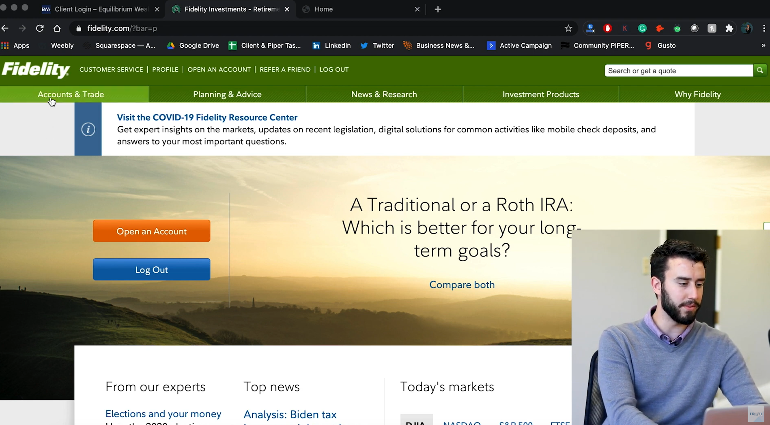Bookmark this page with star icon
770x425 pixels.
568,28
